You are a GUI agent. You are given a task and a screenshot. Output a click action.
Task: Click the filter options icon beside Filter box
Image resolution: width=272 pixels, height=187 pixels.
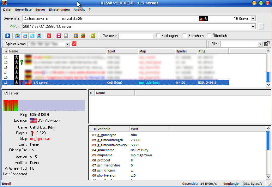coord(267,44)
